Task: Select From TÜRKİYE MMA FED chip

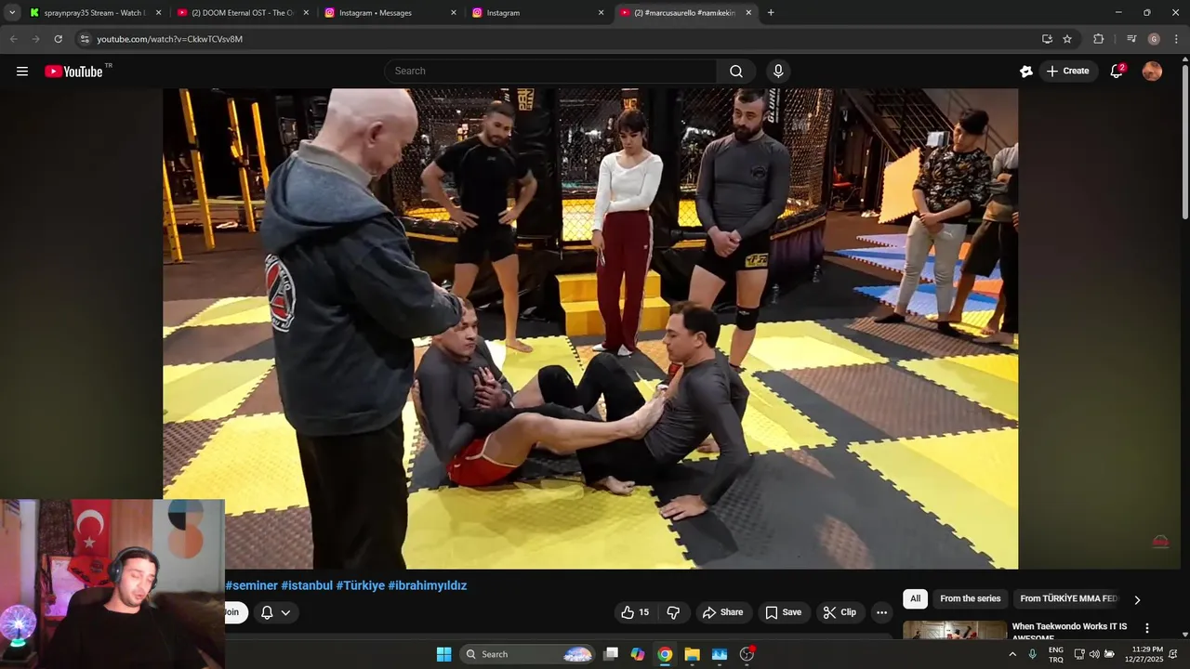Action: [1068, 598]
